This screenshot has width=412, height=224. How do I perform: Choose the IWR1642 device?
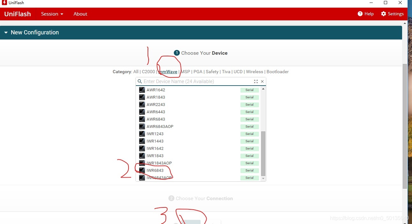pyautogui.click(x=199, y=149)
